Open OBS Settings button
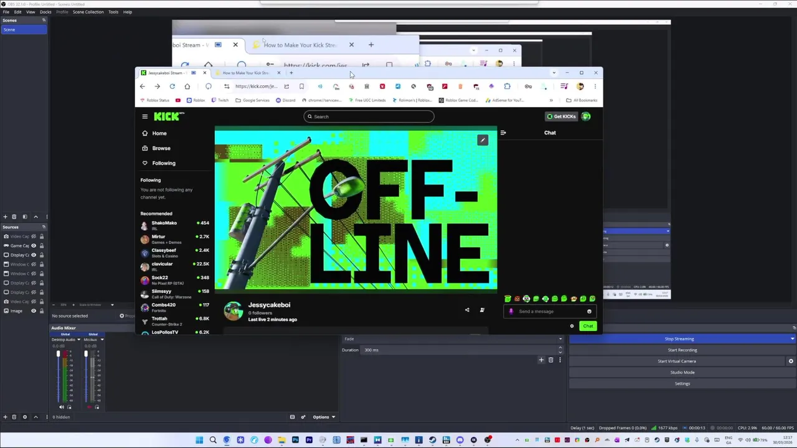 (682, 383)
